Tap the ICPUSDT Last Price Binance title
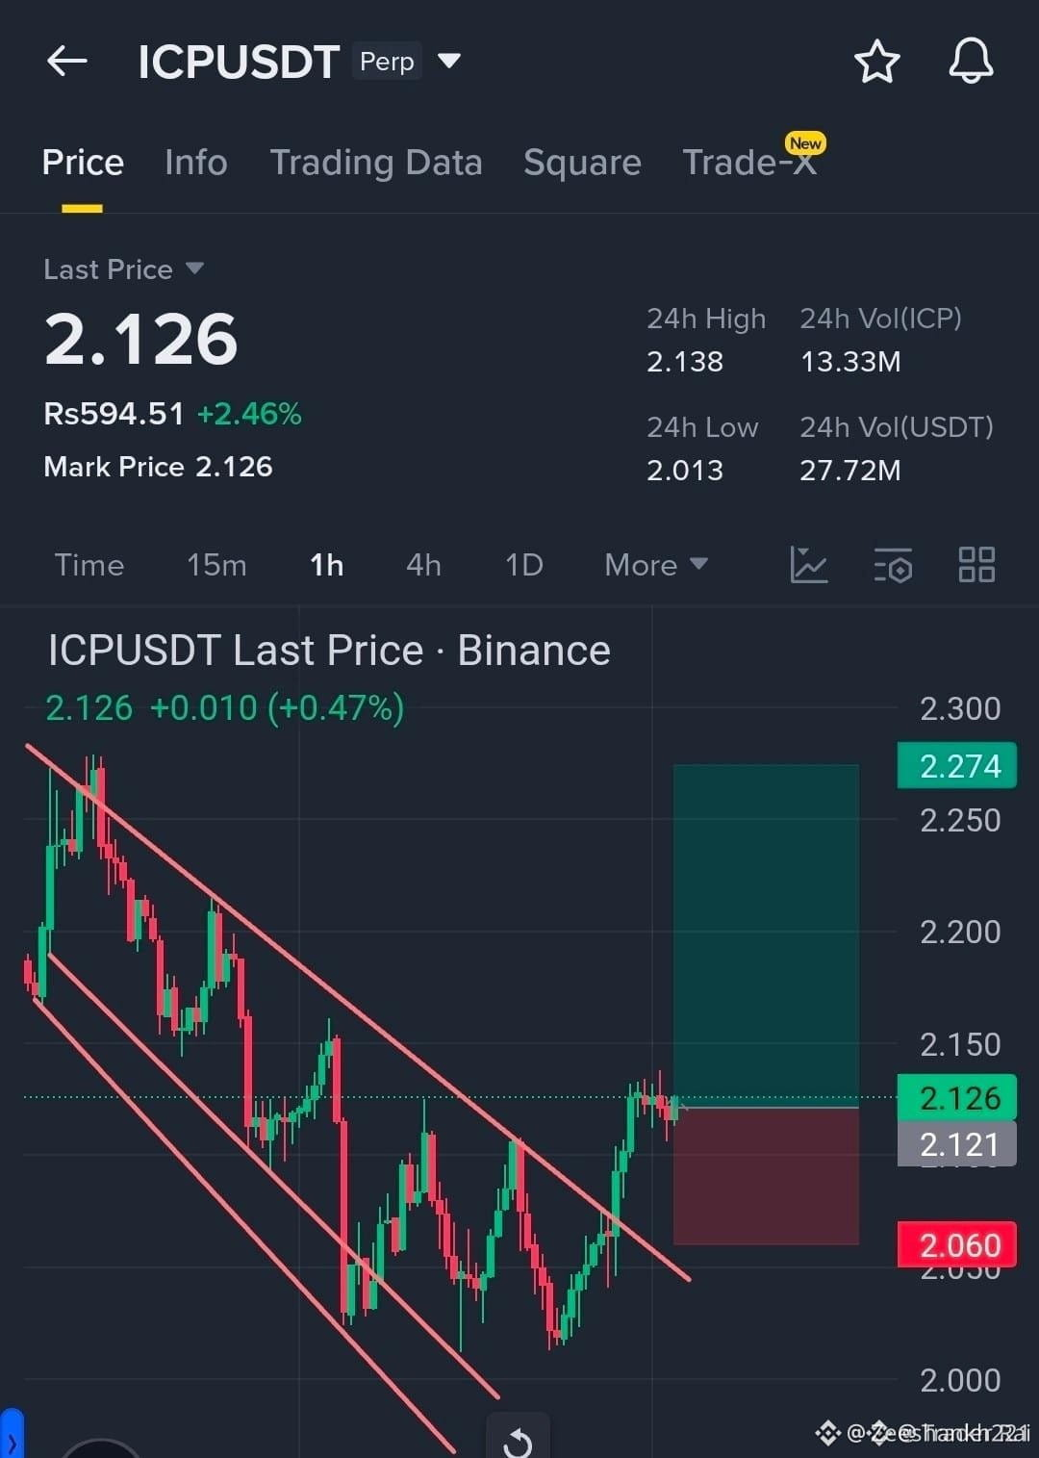The image size is (1039, 1458). (329, 651)
